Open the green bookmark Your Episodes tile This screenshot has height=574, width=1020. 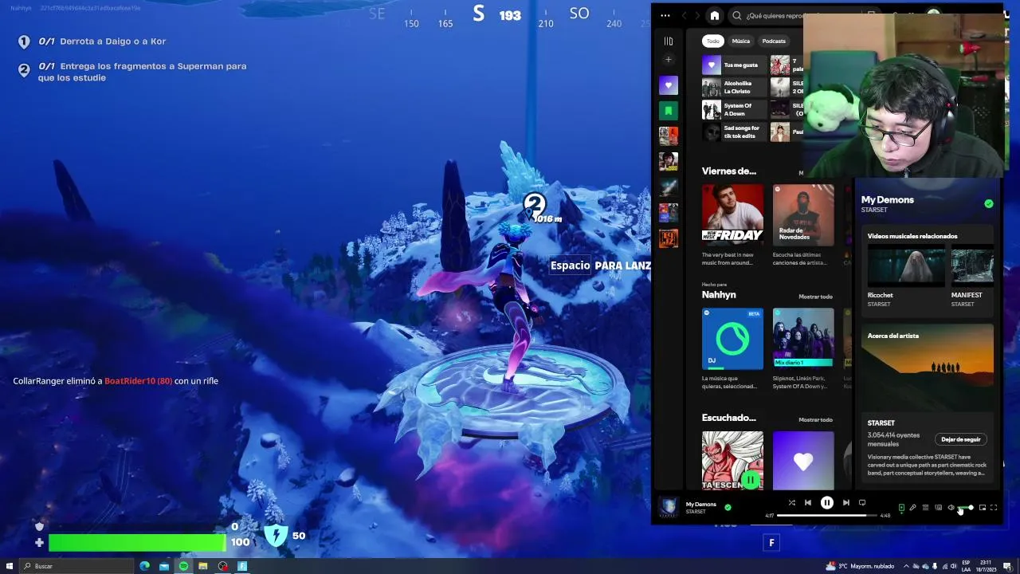click(669, 110)
